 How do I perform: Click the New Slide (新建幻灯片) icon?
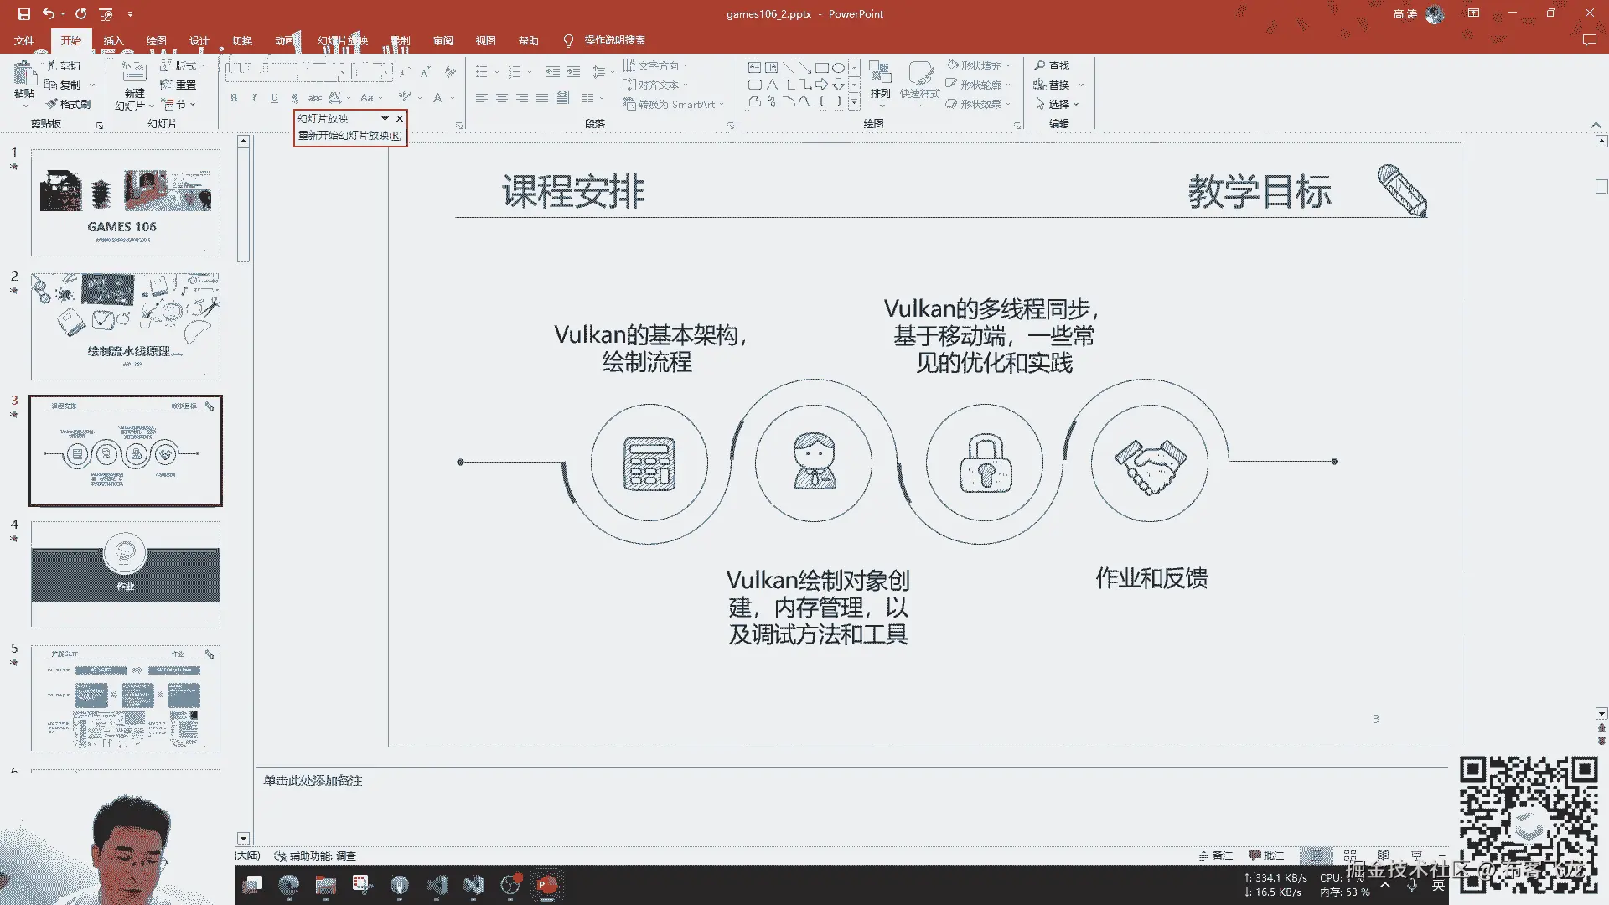point(134,73)
